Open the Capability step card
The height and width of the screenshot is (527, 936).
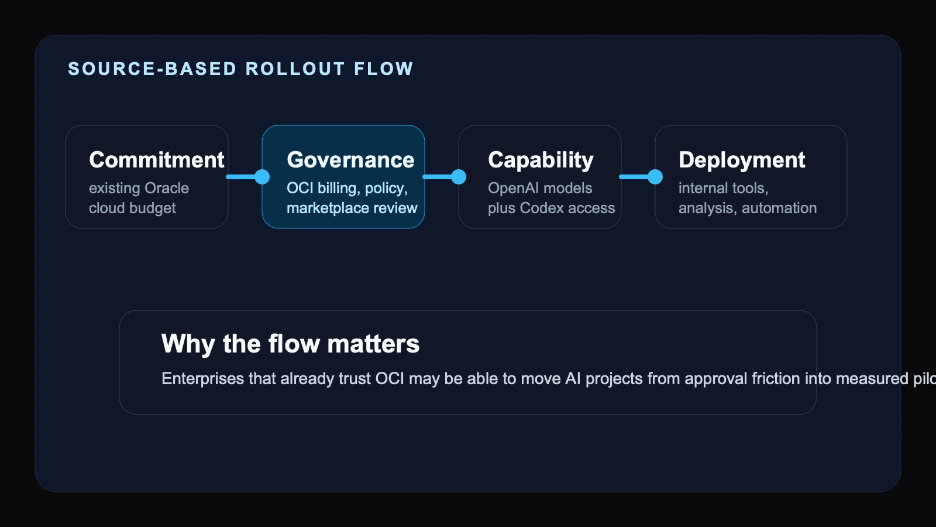pyautogui.click(x=540, y=177)
